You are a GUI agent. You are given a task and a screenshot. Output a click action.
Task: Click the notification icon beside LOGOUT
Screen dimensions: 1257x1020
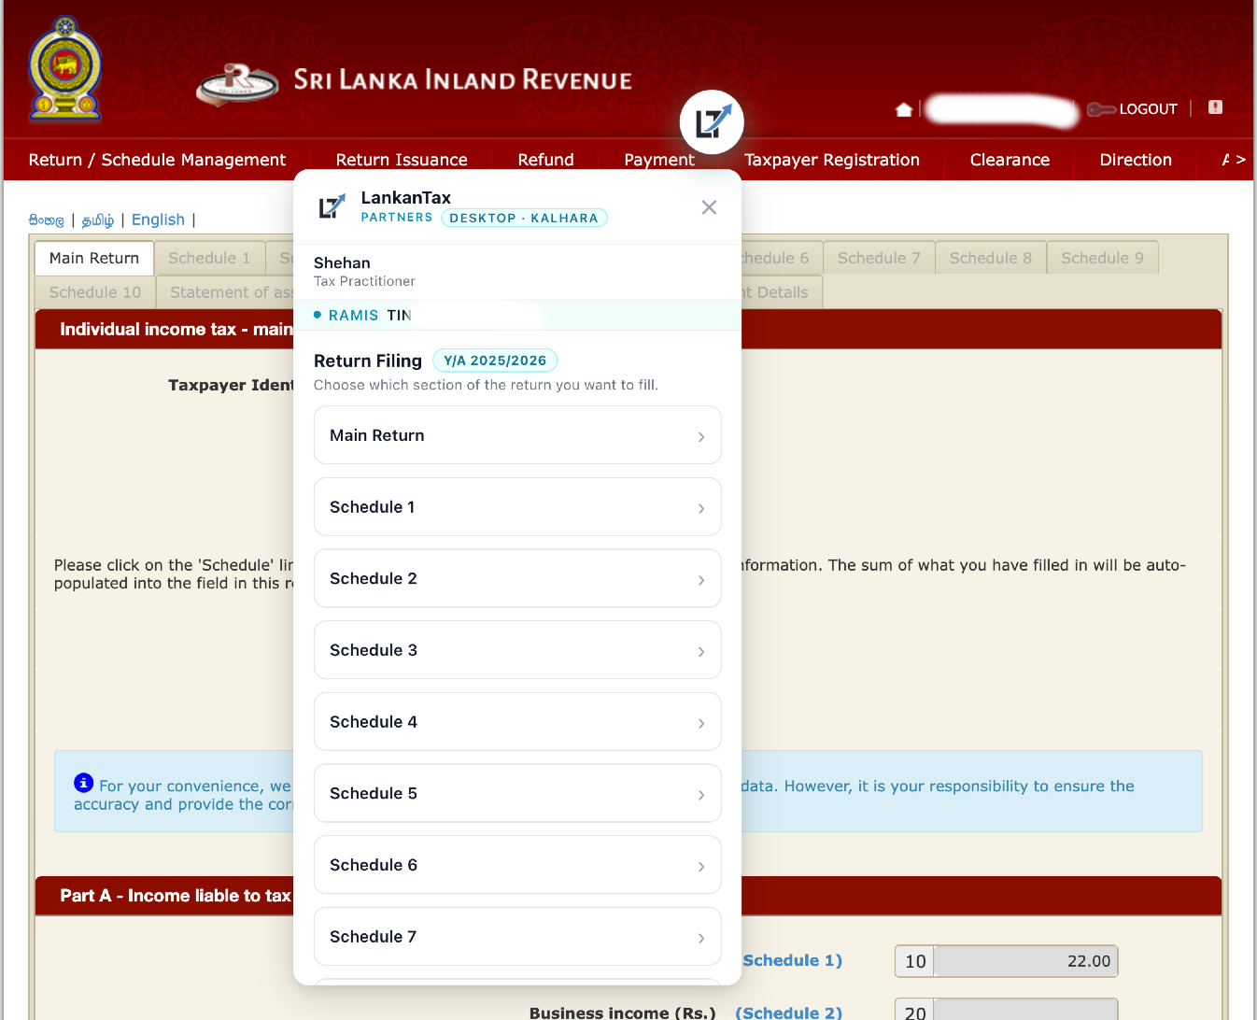[x=1215, y=107]
